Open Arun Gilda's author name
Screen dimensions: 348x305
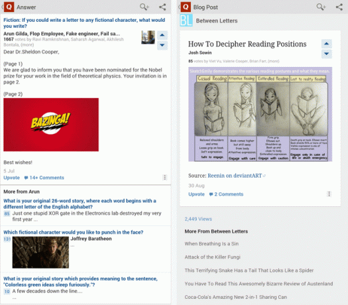pyautogui.click(x=62, y=34)
